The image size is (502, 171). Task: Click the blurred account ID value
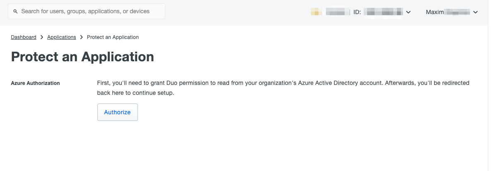click(x=383, y=12)
